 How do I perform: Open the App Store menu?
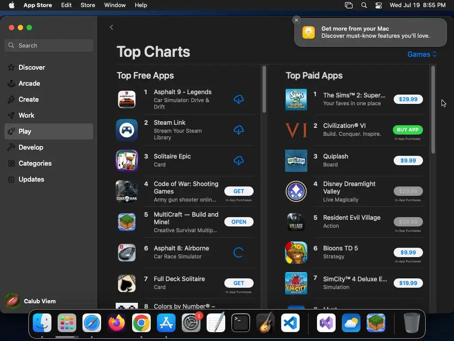38,5
